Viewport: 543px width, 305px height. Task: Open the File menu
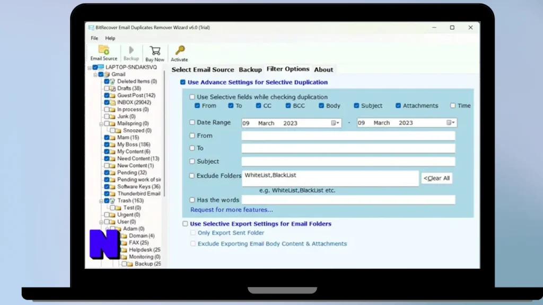[94, 38]
